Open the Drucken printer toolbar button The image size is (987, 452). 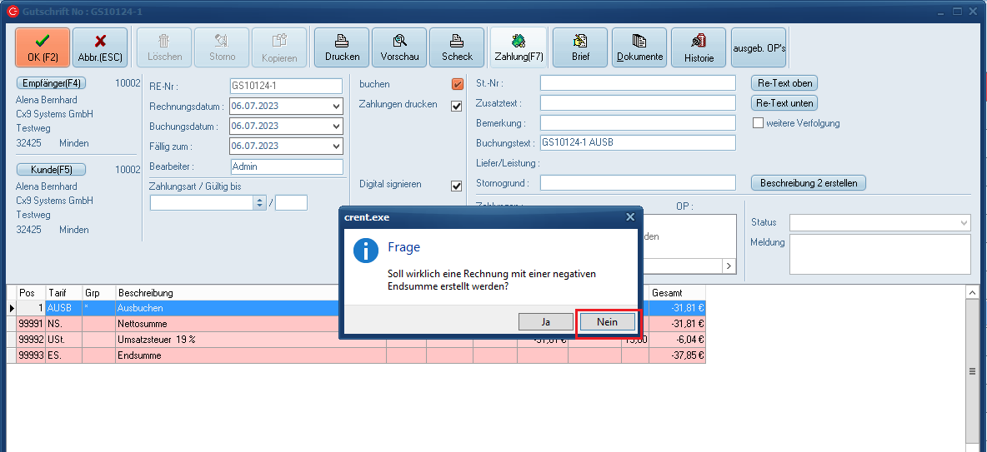(342, 47)
